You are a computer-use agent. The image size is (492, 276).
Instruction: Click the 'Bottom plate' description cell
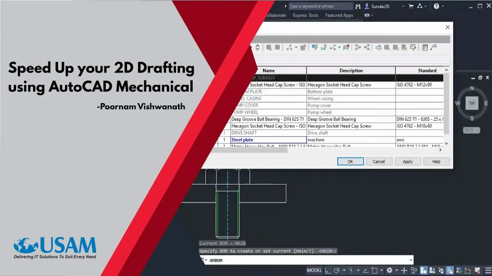coord(351,92)
